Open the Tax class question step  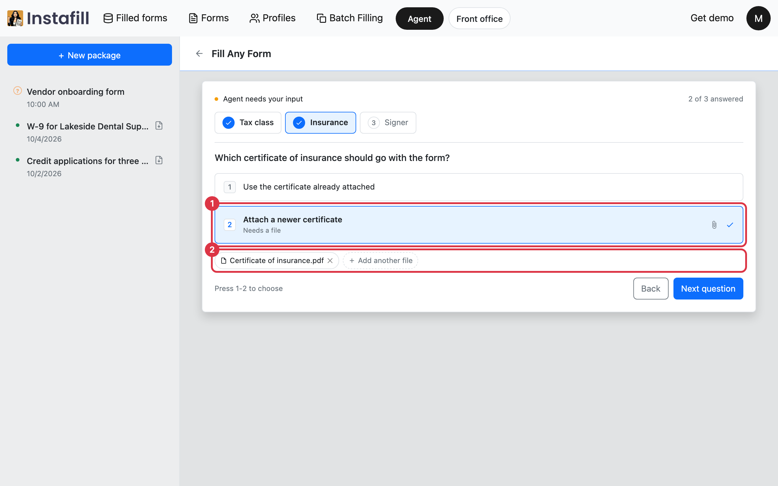pos(248,122)
